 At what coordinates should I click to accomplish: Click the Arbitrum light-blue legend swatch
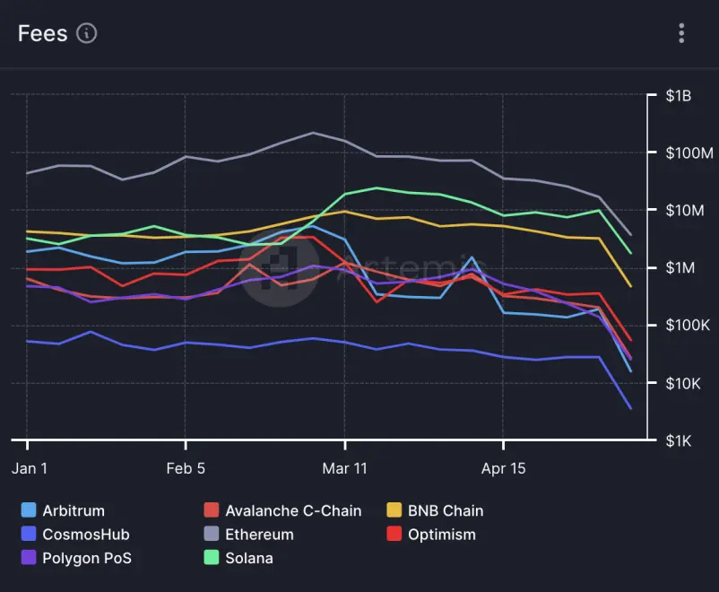pos(29,509)
